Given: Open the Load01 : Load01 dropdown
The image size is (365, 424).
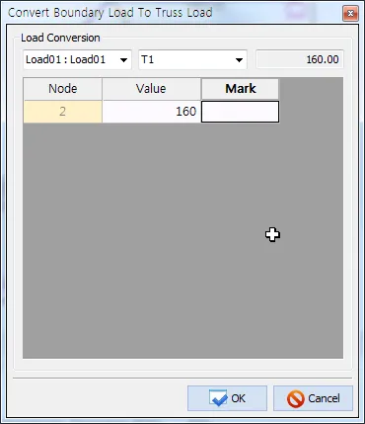Looking at the screenshot, I should pyautogui.click(x=77, y=59).
